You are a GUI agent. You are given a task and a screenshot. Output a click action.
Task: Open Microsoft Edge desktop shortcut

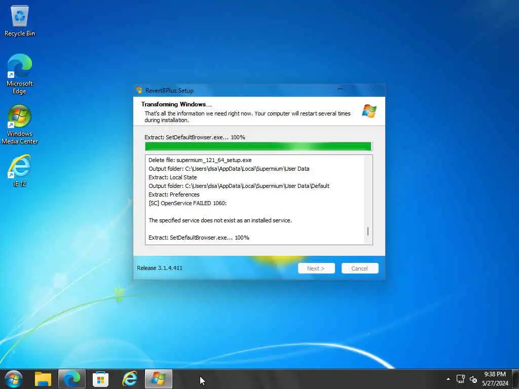pos(20,74)
